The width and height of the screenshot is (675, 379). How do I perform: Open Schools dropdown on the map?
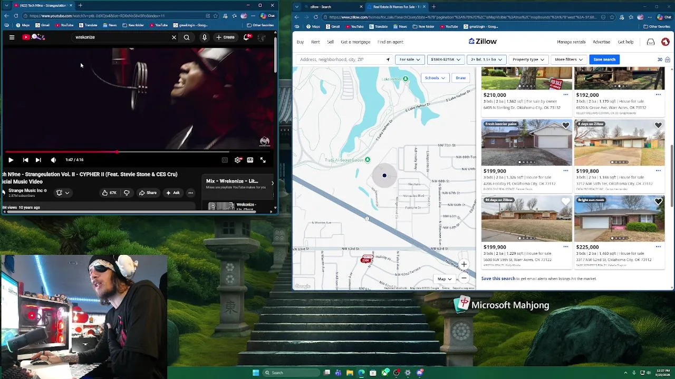click(435, 78)
